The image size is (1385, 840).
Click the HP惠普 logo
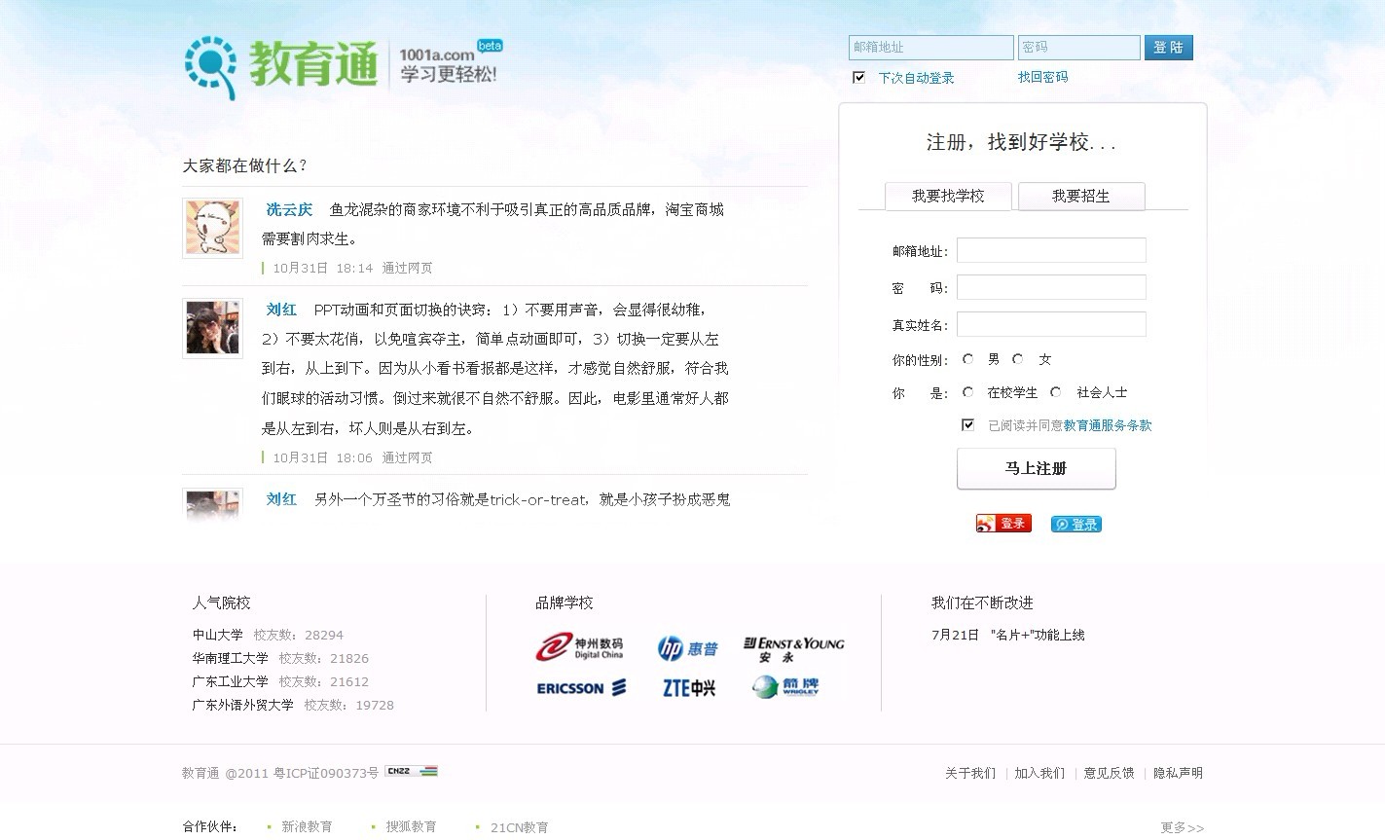pyautogui.click(x=687, y=648)
